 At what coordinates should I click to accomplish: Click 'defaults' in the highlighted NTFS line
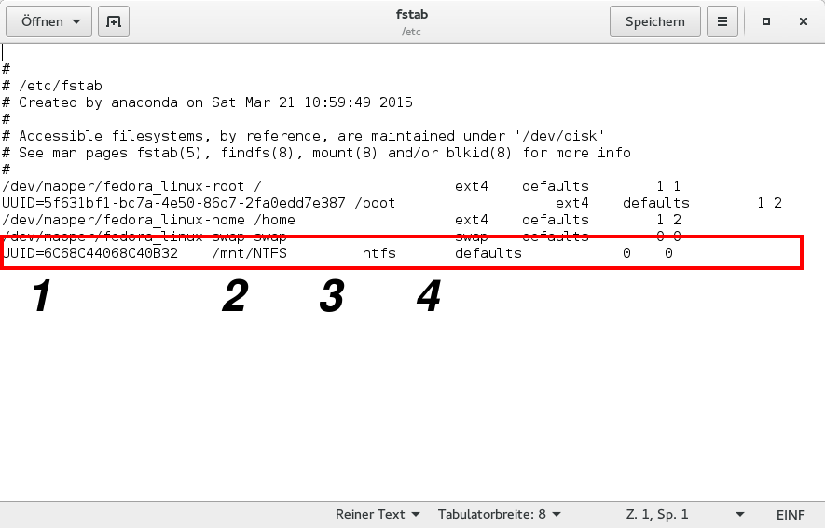(x=488, y=253)
